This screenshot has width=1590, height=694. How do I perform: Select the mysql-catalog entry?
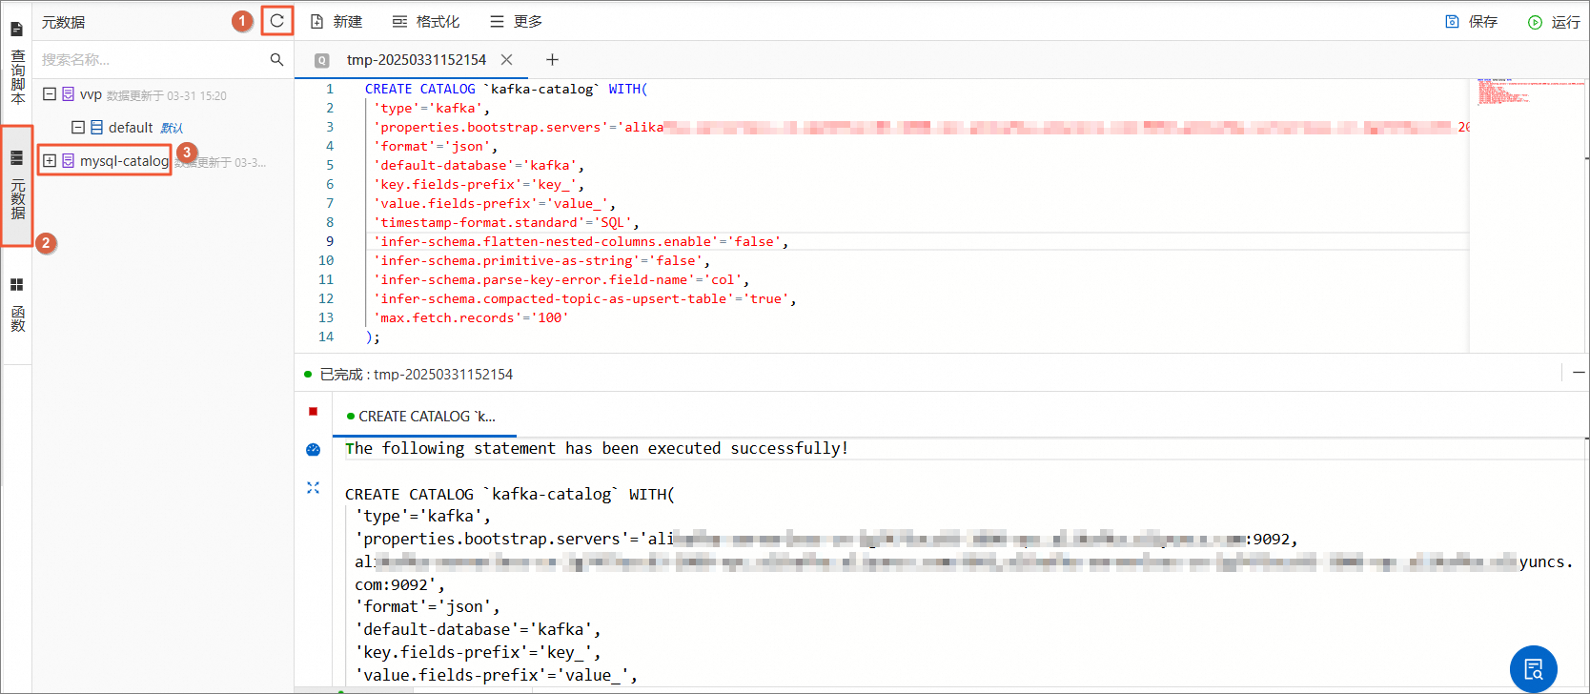pos(124,161)
